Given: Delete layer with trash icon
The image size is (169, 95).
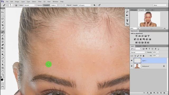Looking at the screenshot, I should click(x=164, y=93).
